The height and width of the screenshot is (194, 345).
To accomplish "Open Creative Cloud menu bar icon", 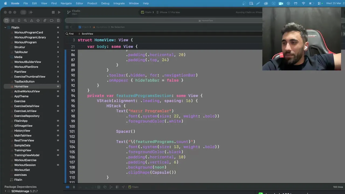I will [x=266, y=3].
